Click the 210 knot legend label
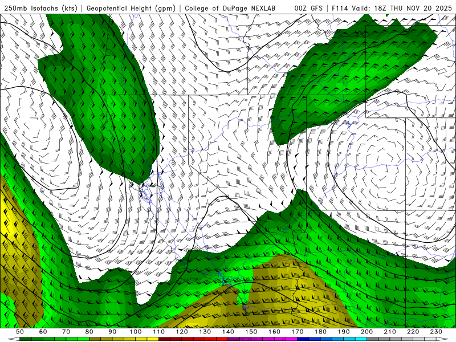 [390, 332]
